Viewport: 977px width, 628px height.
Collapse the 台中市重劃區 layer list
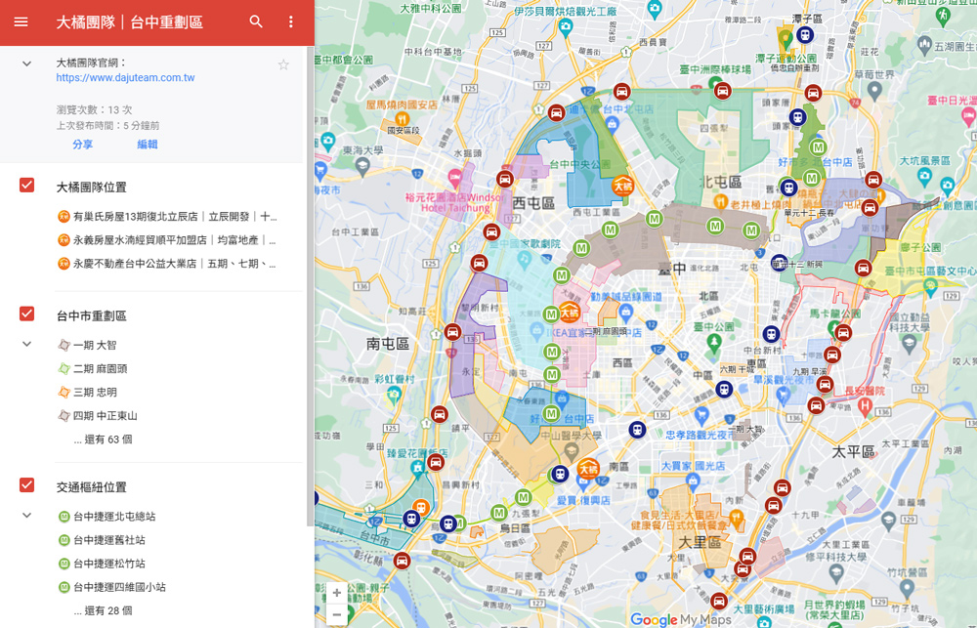click(x=26, y=344)
